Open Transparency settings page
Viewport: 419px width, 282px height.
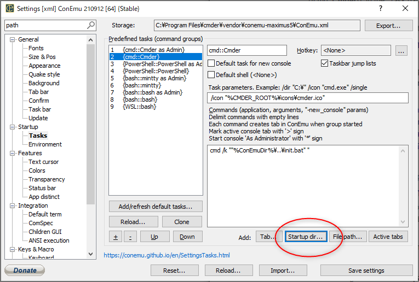click(47, 179)
